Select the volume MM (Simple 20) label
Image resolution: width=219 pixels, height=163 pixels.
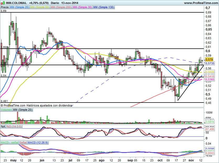click(x=23, y=110)
